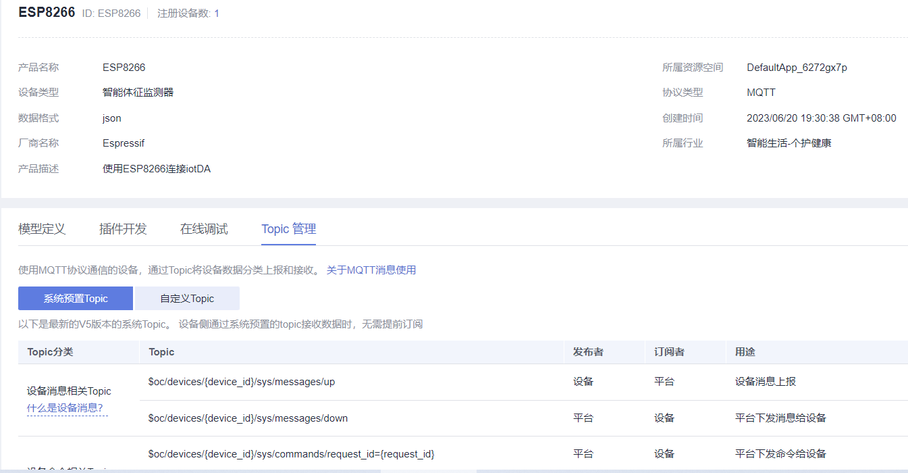Click the manufacturer name Espressif
The width and height of the screenshot is (908, 473).
[x=124, y=143]
